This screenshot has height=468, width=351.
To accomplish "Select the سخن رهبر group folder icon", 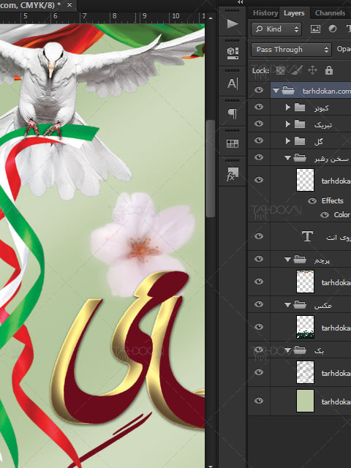I will 300,158.
